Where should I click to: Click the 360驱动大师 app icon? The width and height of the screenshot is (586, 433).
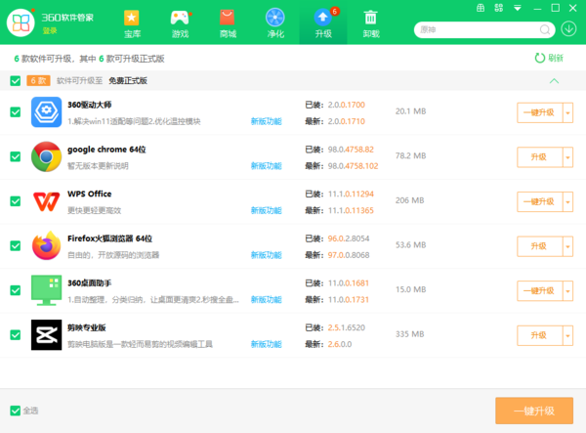pyautogui.click(x=46, y=112)
